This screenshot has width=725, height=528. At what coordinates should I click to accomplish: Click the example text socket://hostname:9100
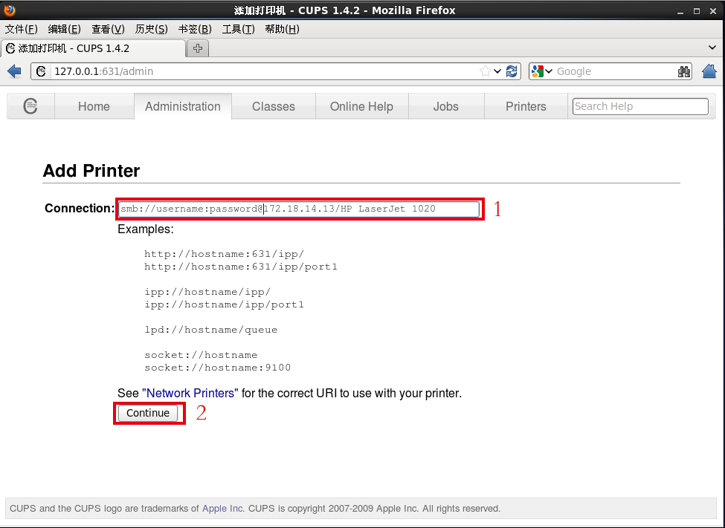(217, 368)
